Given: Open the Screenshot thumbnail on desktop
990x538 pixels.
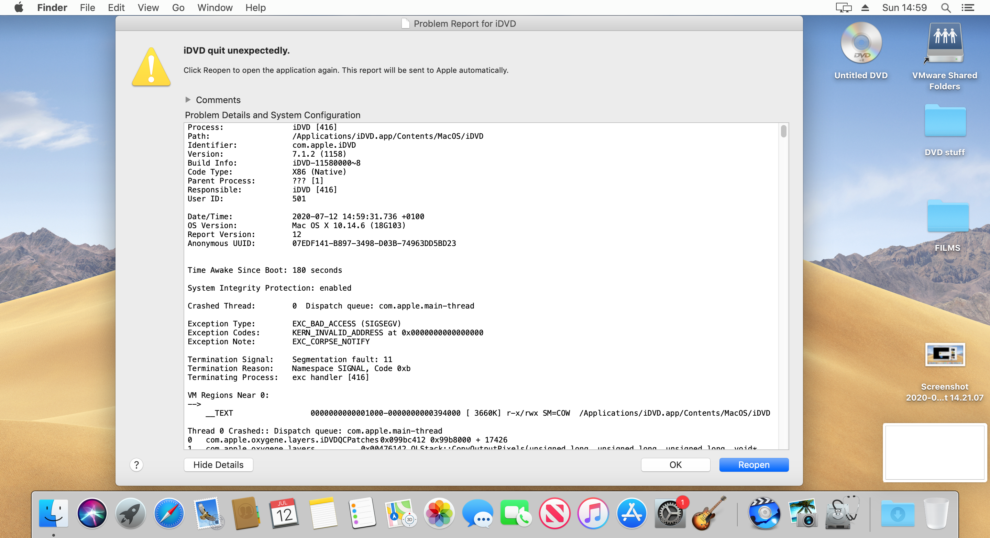Looking at the screenshot, I should [x=945, y=355].
